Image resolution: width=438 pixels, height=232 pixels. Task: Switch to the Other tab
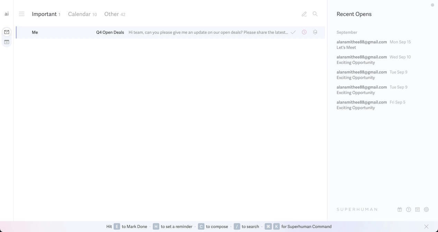pyautogui.click(x=111, y=14)
